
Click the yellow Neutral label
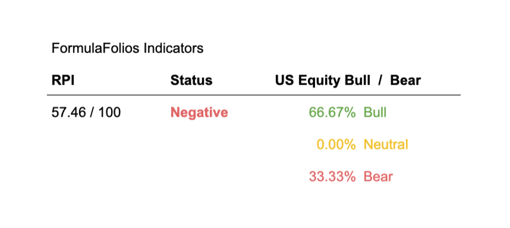(x=385, y=145)
